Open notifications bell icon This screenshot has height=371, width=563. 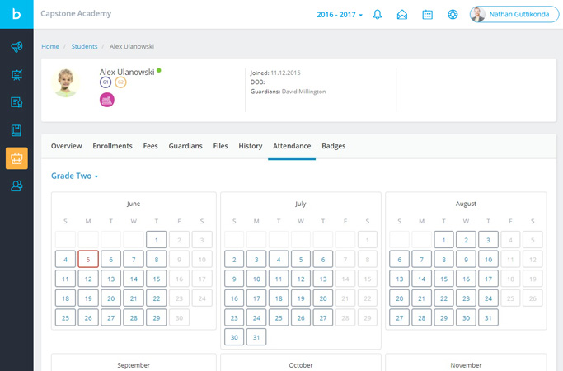[378, 15]
